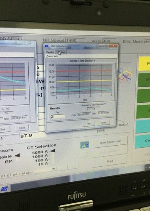The height and width of the screenshot is (211, 150).
Task: Click Print in the Total Distortion dialog
Action: point(89,124)
